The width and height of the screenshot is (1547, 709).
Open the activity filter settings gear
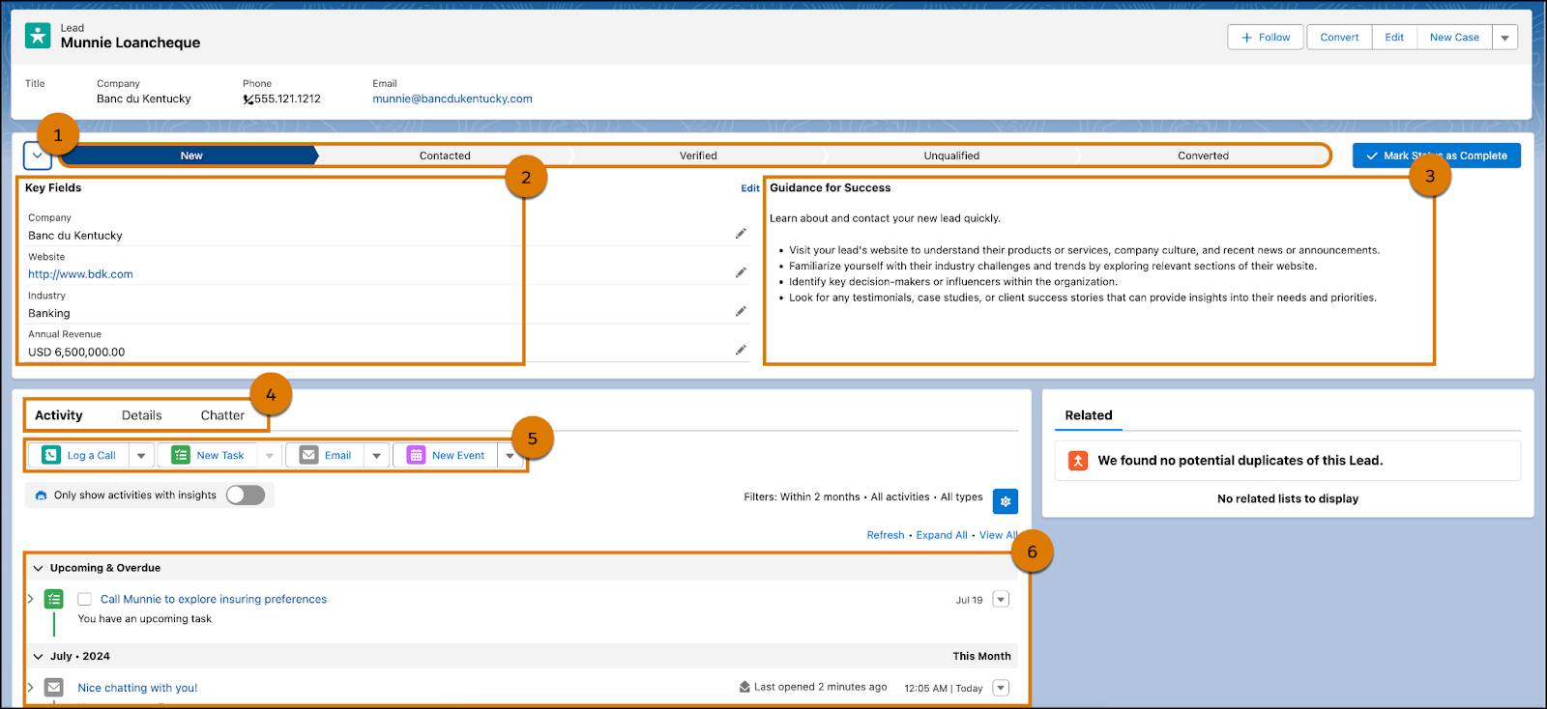click(1006, 501)
